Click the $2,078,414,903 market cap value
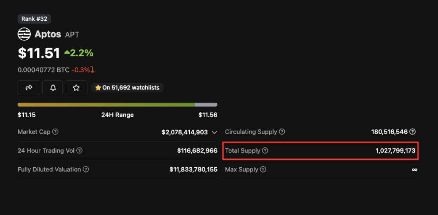The image size is (438, 215). pyautogui.click(x=185, y=132)
